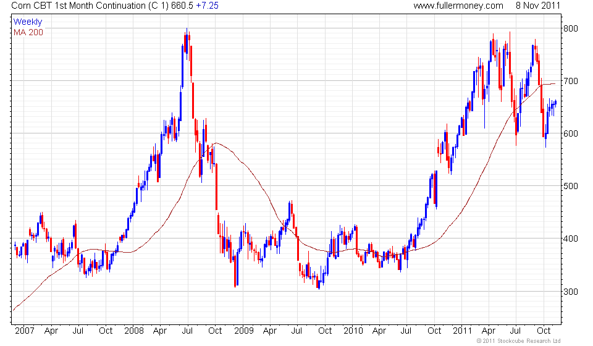
Task: Click the 'Oct' label just before 2009
Action: (215, 331)
